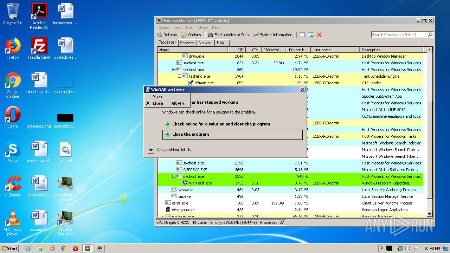This screenshot has width=450, height=253.
Task: Click the find window and thread icon
Action: point(311,35)
